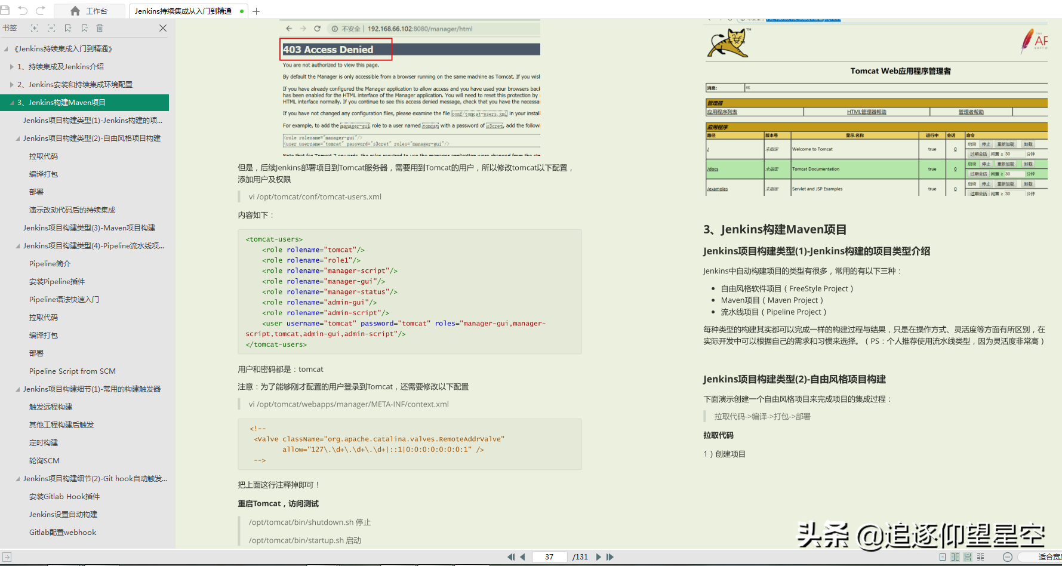
Task: Select the '书签' panel label
Action: tap(10, 28)
